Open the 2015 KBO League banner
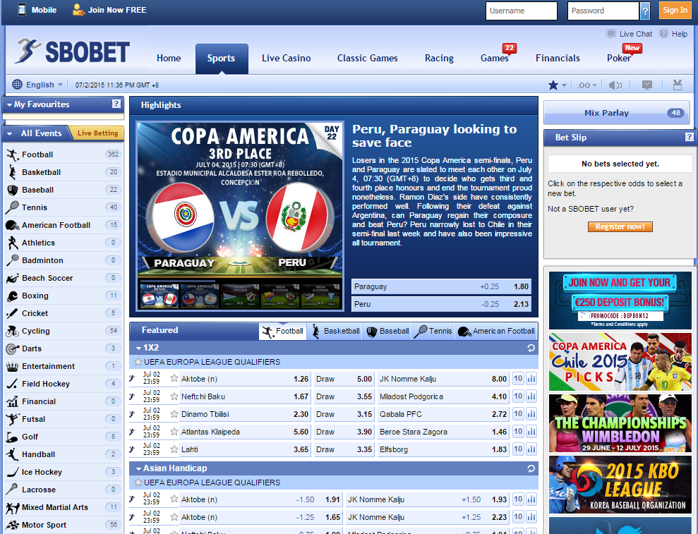 pyautogui.click(x=620, y=484)
